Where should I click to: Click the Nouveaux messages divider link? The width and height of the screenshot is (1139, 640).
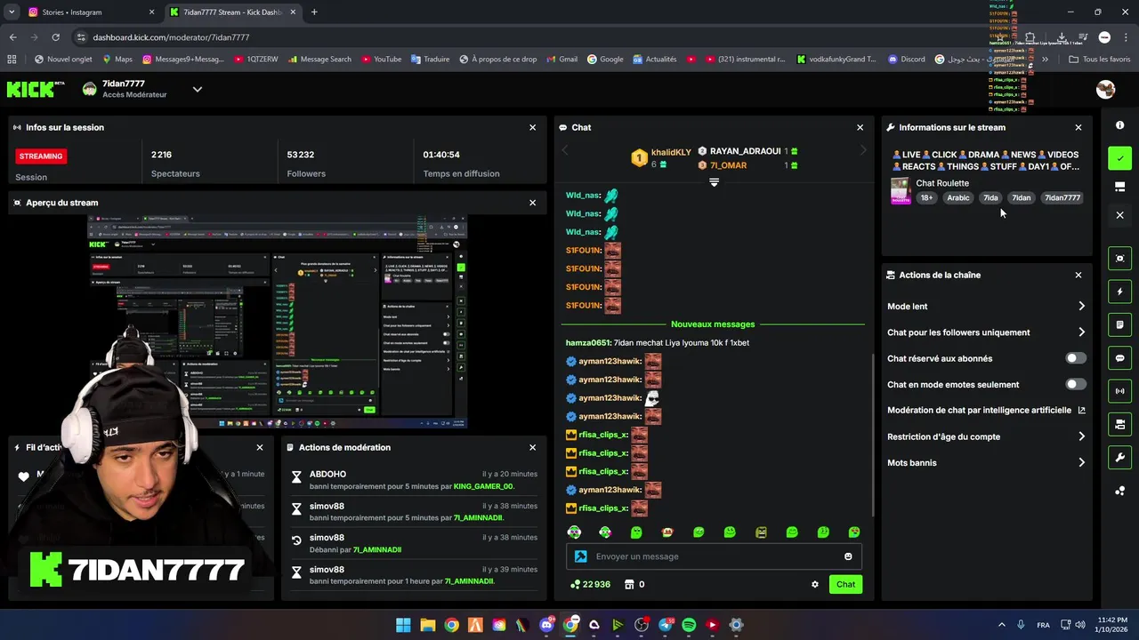[713, 324]
